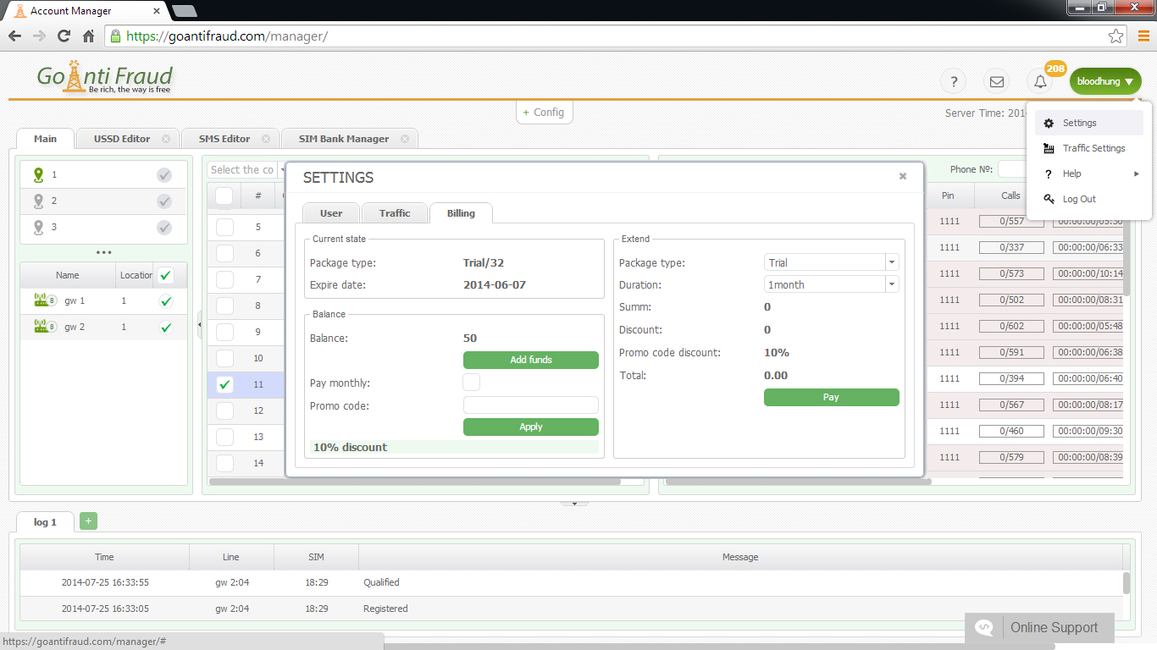This screenshot has width=1157, height=650.
Task: Click the green plus to add a log tab
Action: 88,521
